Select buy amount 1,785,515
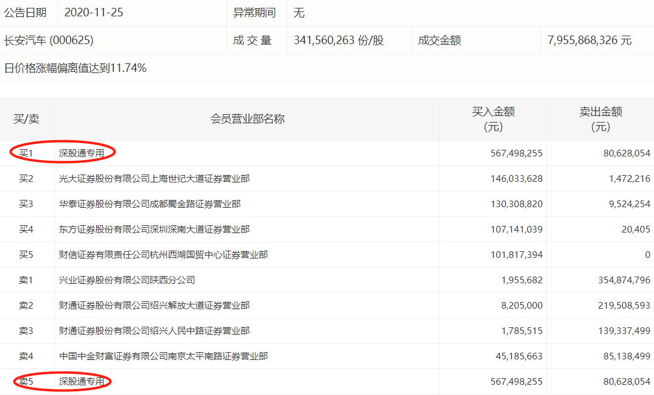 [x=522, y=331]
